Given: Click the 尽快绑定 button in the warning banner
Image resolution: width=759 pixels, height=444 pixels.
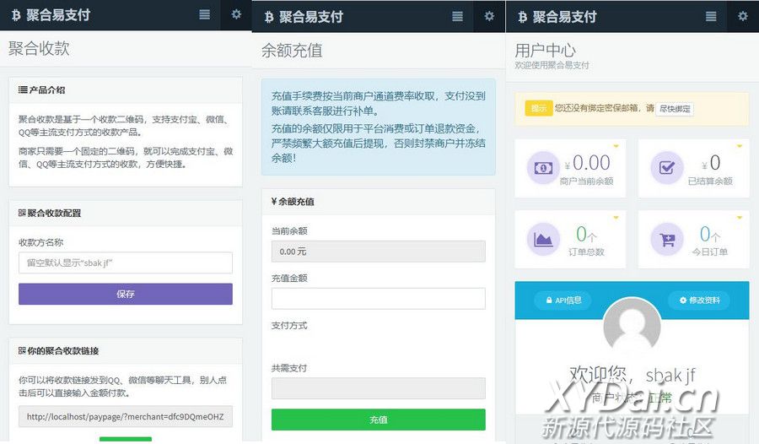Looking at the screenshot, I should (675, 109).
